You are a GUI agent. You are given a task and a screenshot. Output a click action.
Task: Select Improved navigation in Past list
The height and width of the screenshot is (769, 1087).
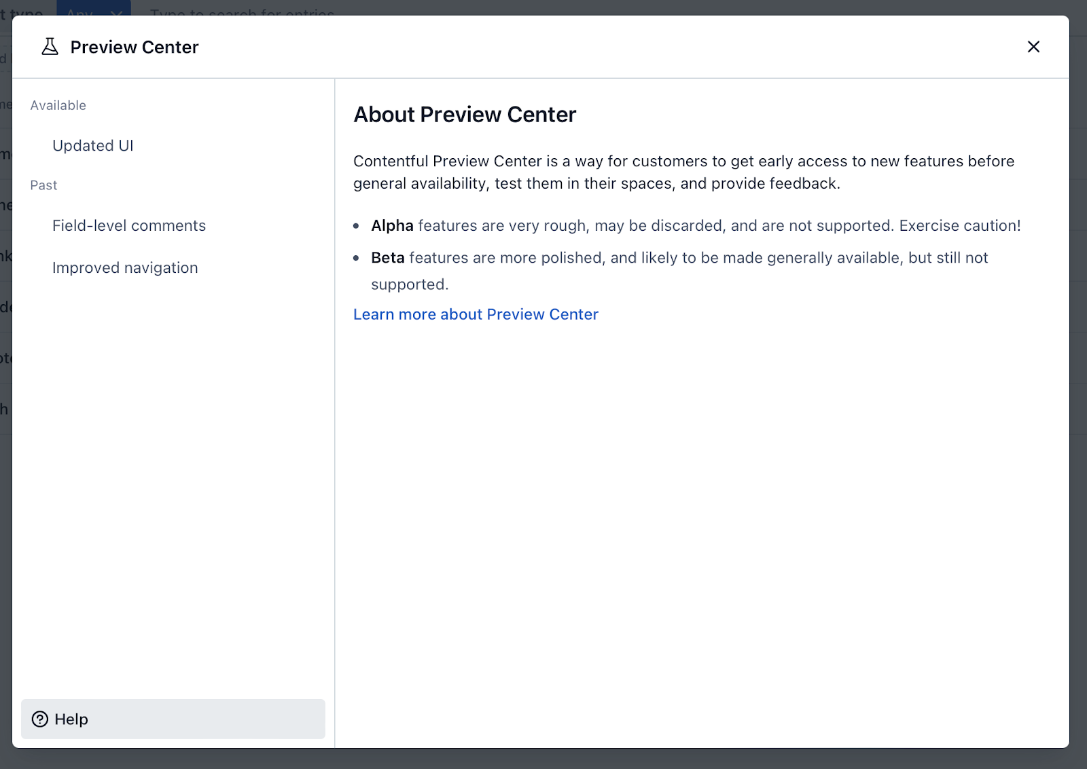125,267
